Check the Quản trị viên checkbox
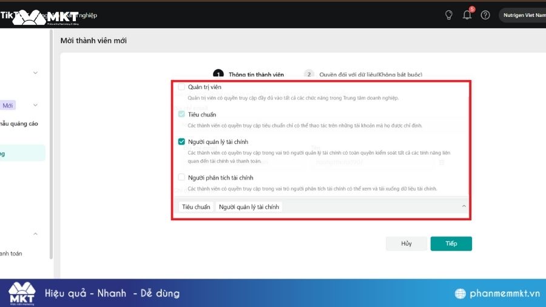 coord(181,87)
